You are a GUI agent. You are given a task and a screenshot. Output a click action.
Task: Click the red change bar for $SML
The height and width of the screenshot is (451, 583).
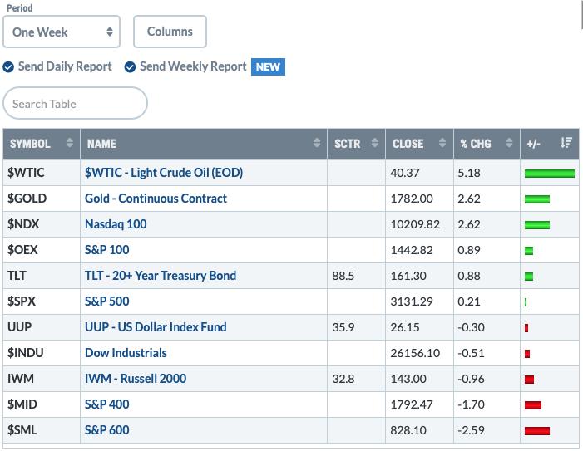pos(537,430)
